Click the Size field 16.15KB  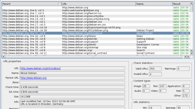click(72, 97)
